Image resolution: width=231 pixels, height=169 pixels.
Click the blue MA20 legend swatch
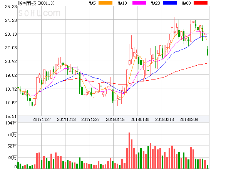point(170,3)
